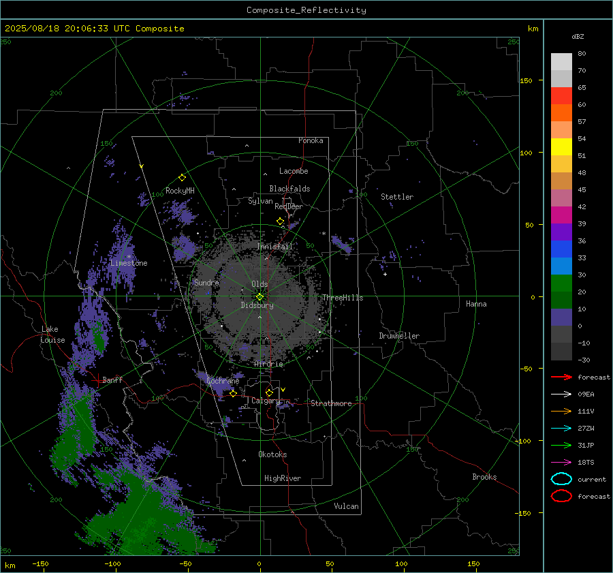Click the Blackfalds city label
This screenshot has width=613, height=573.
click(289, 189)
